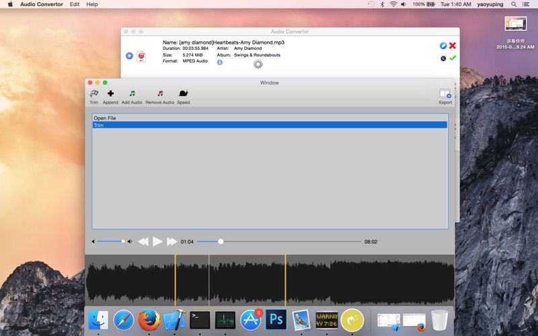The height and width of the screenshot is (336, 538).
Task: Click the white playhead line in waveform
Action: 209,280
